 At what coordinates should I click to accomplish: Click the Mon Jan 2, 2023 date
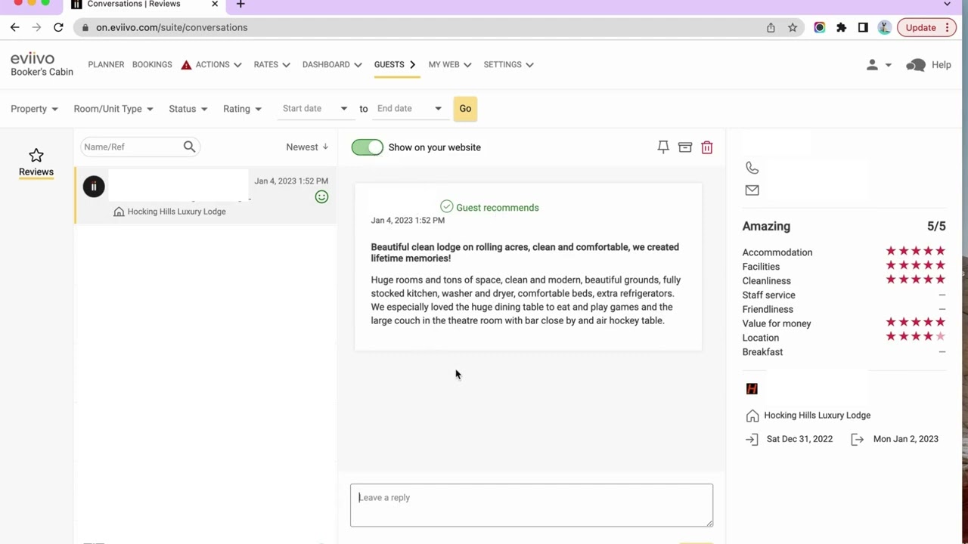click(906, 439)
